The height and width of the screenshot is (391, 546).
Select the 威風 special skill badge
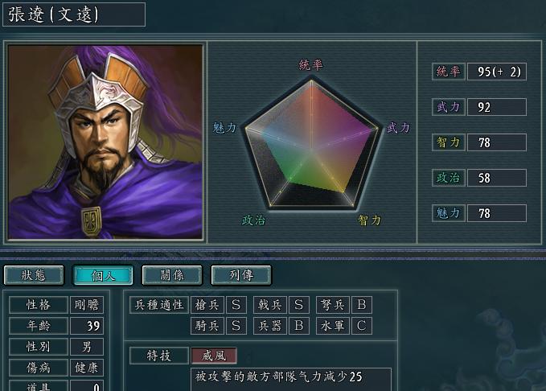click(x=214, y=356)
